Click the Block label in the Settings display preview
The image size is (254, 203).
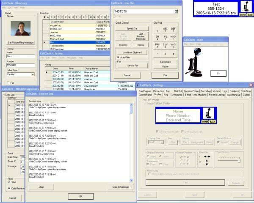pos(212,121)
